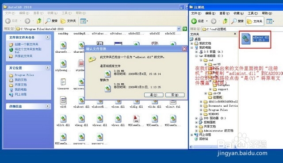Select vlmsg.dll file icon
283x163 pixels.
[x=81, y=119]
